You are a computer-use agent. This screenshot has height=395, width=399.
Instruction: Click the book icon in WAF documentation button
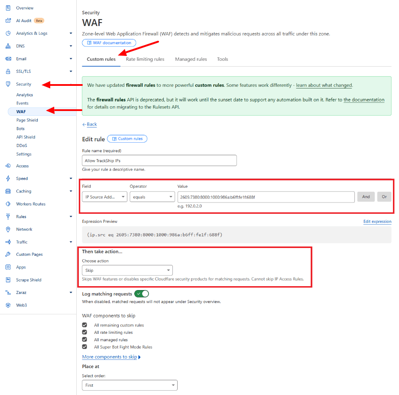pos(89,43)
